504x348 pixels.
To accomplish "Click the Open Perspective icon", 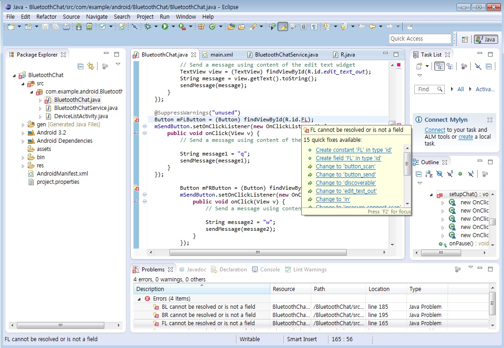I will pyautogui.click(x=465, y=39).
